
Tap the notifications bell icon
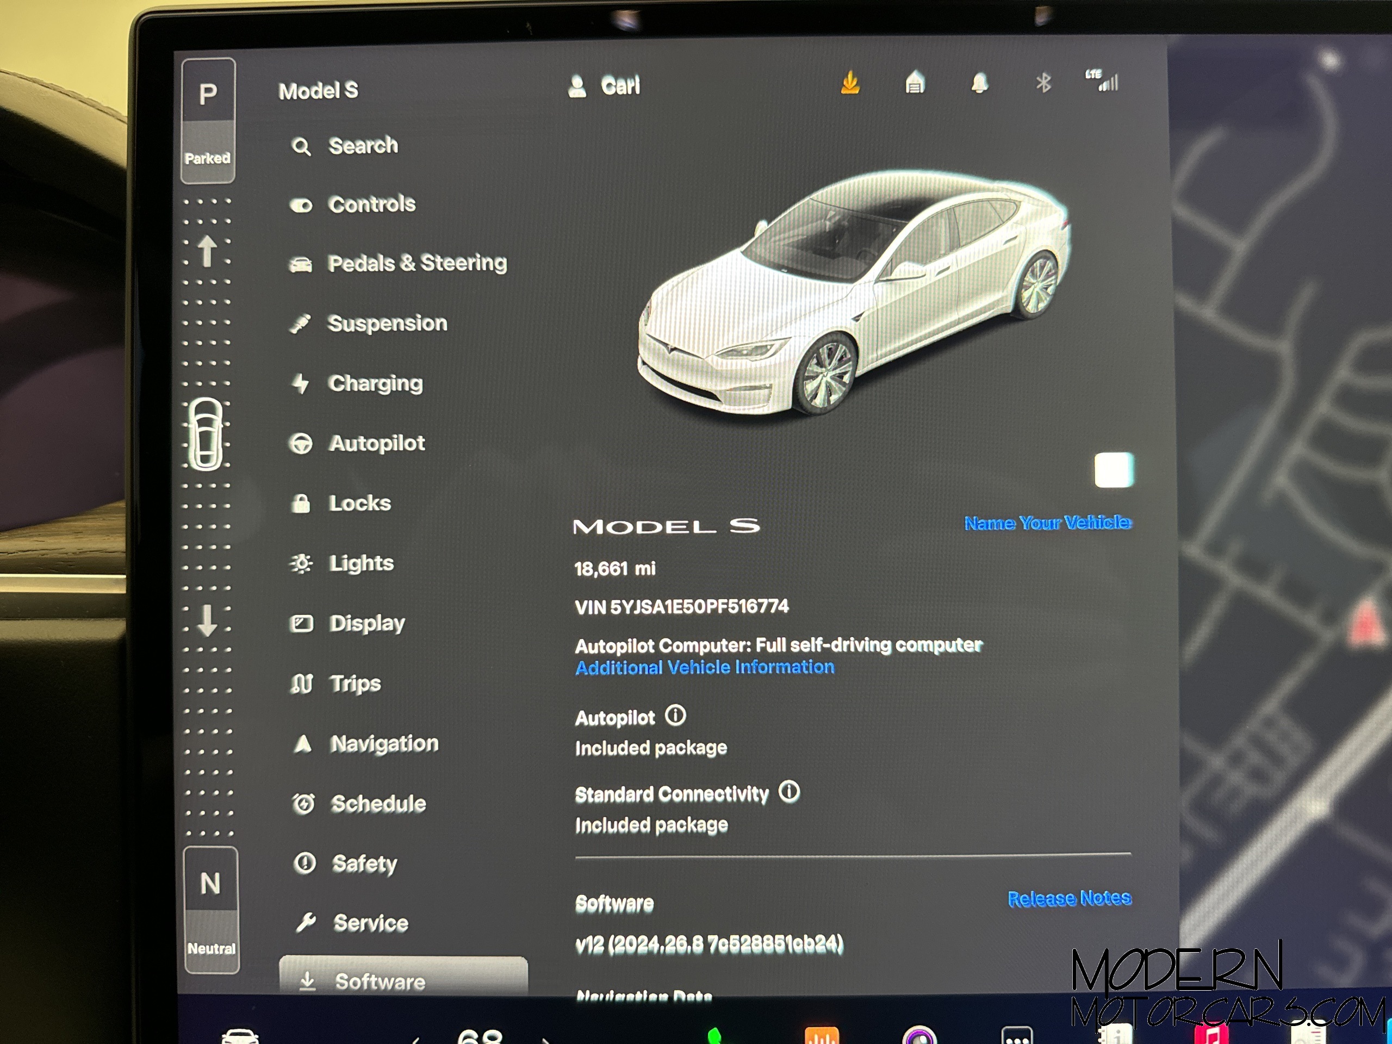pyautogui.click(x=979, y=83)
